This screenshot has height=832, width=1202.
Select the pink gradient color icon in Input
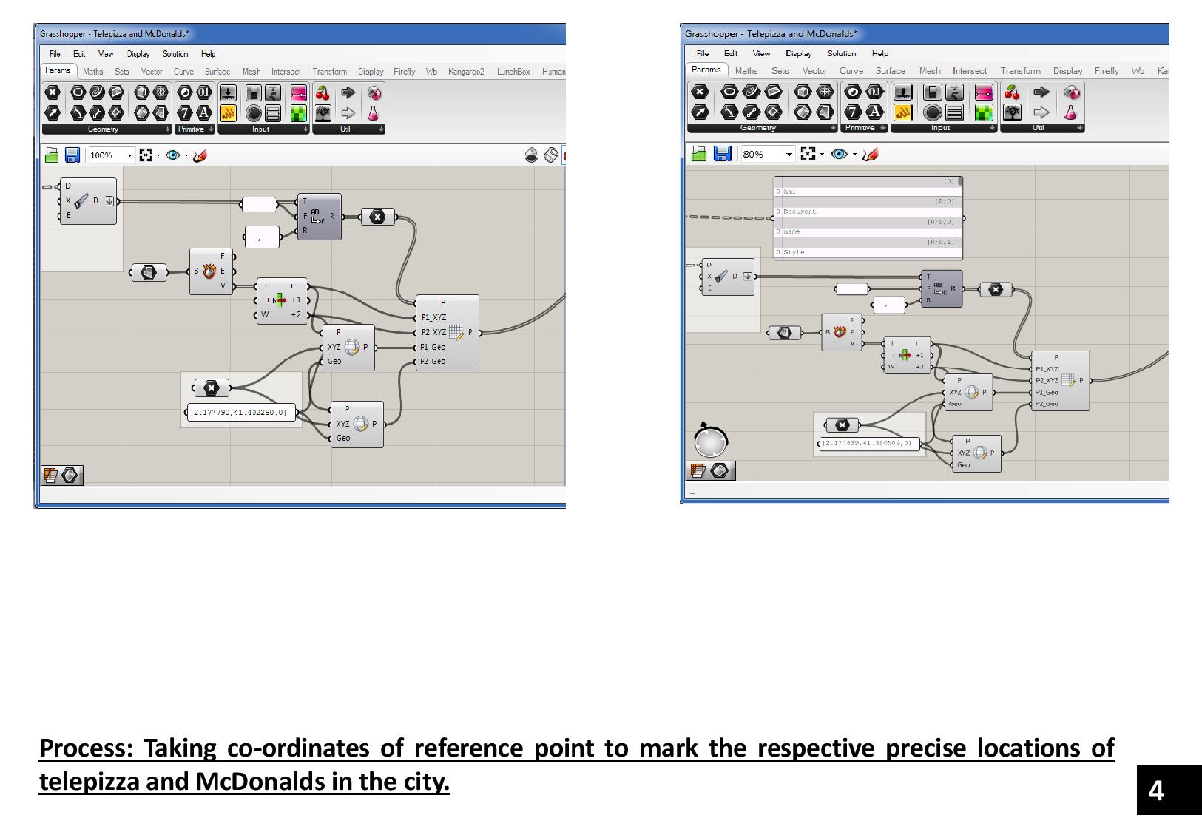[298, 94]
